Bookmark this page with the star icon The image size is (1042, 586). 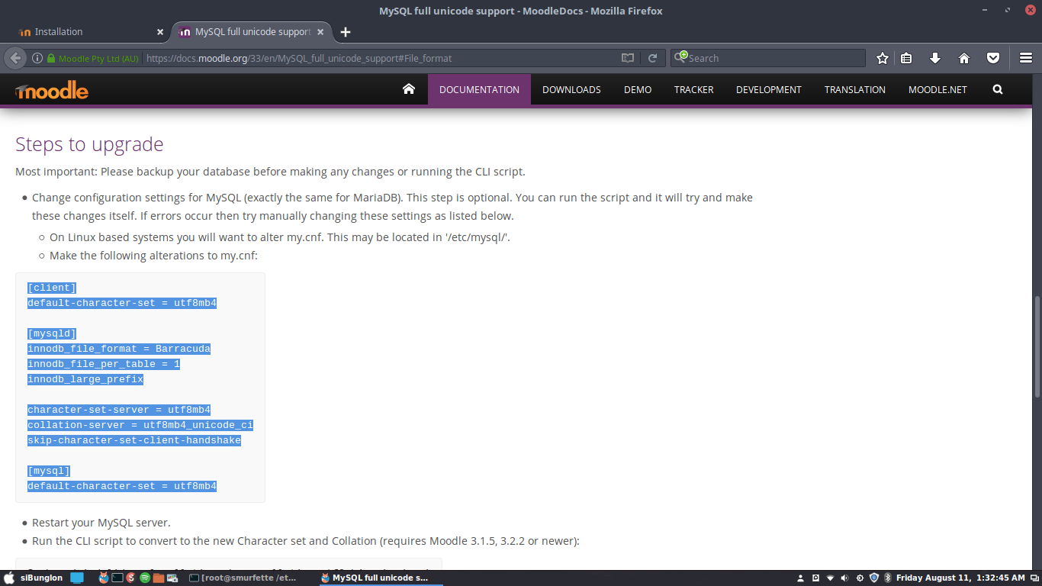coord(883,58)
